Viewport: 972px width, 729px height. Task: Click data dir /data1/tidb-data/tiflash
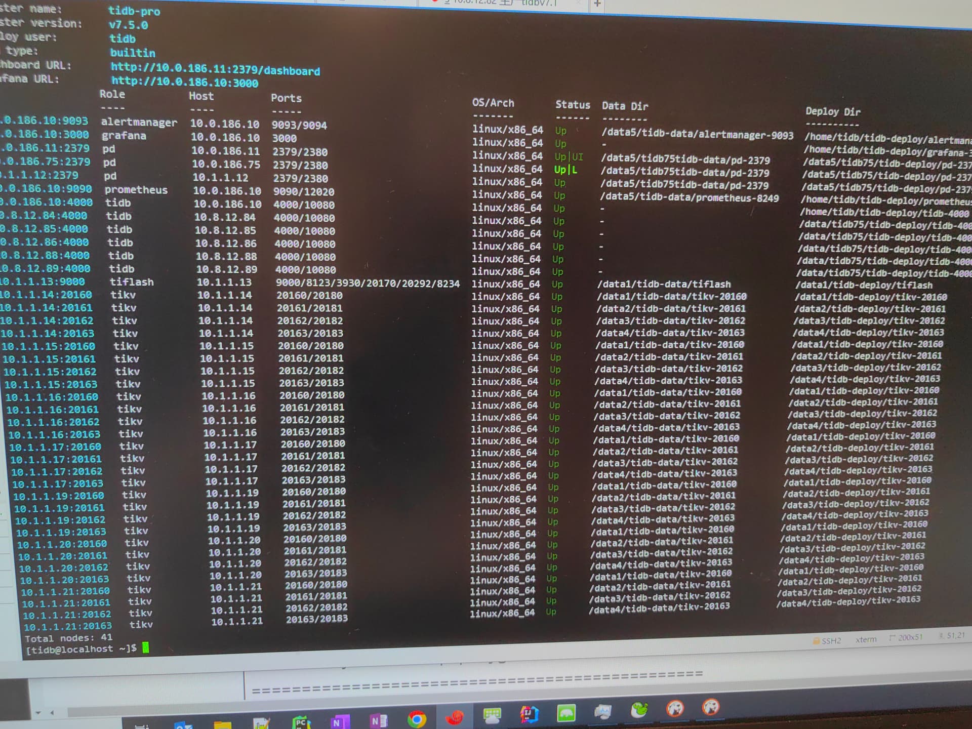(x=664, y=284)
